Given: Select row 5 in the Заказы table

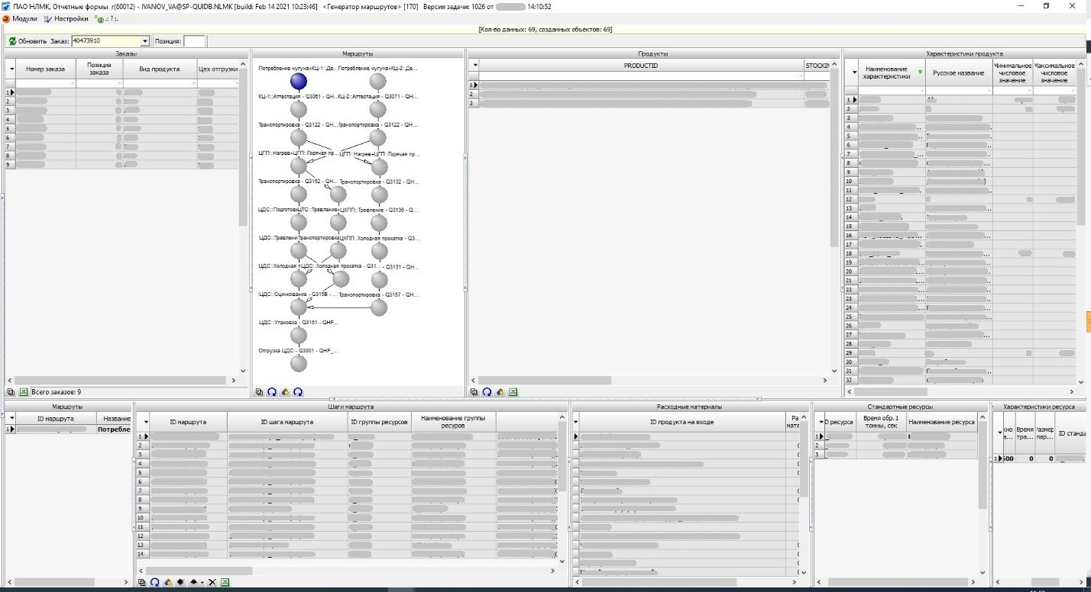Looking at the screenshot, I should pos(122,128).
